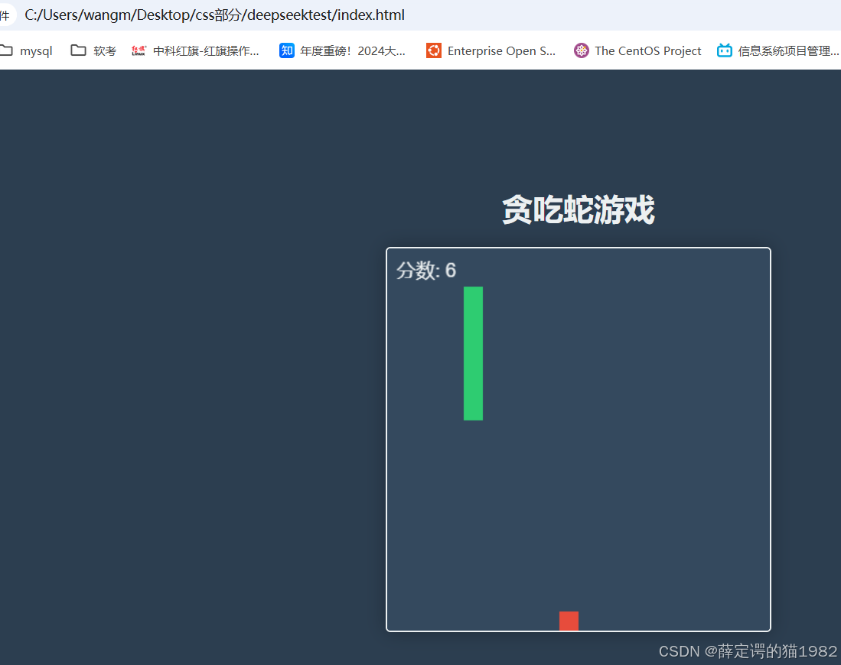Viewport: 841px width, 665px height.
Task: Open the 年度重磅 2024 bookmark
Action: click(x=342, y=51)
